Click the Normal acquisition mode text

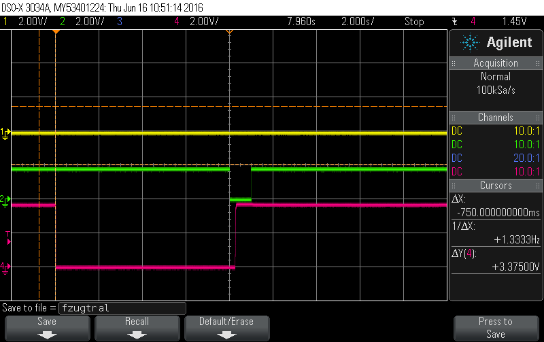(496, 77)
